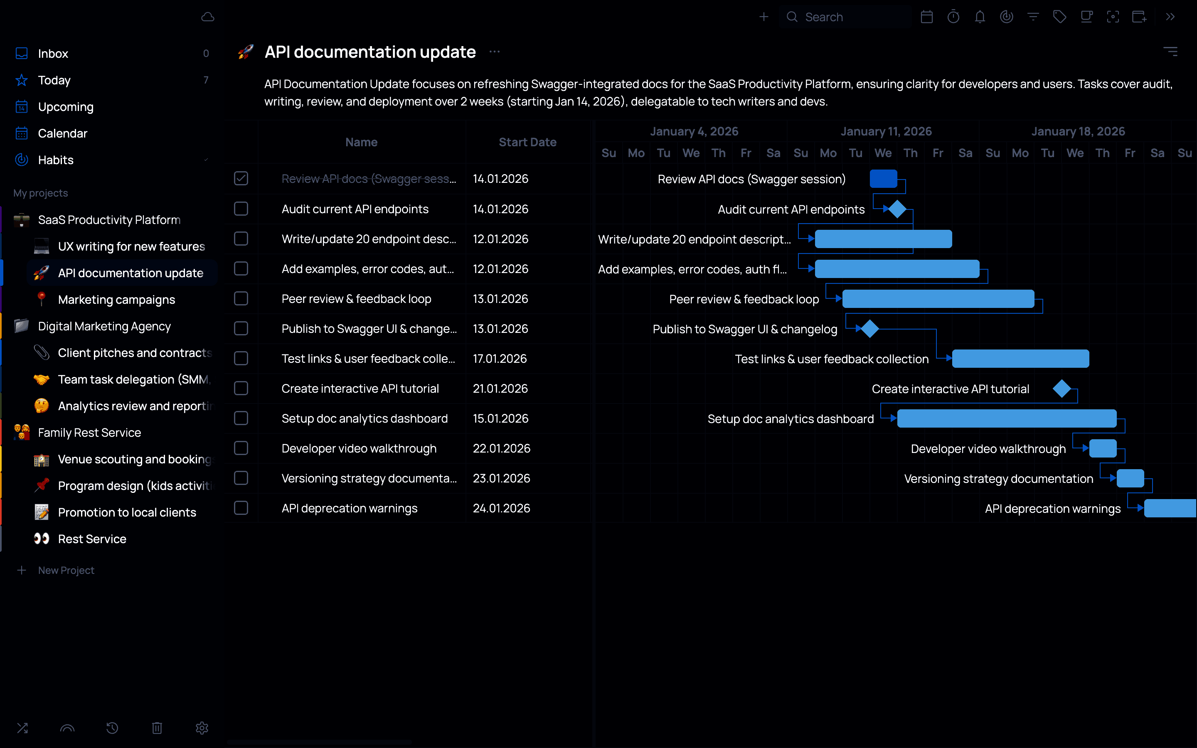This screenshot has height=748, width=1197.
Task: Open the filter icon in top toolbar
Action: coord(1033,17)
